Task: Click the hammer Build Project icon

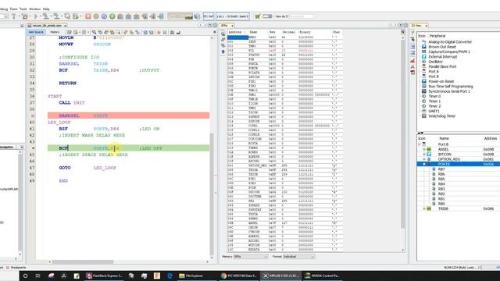Action: coord(14,16)
